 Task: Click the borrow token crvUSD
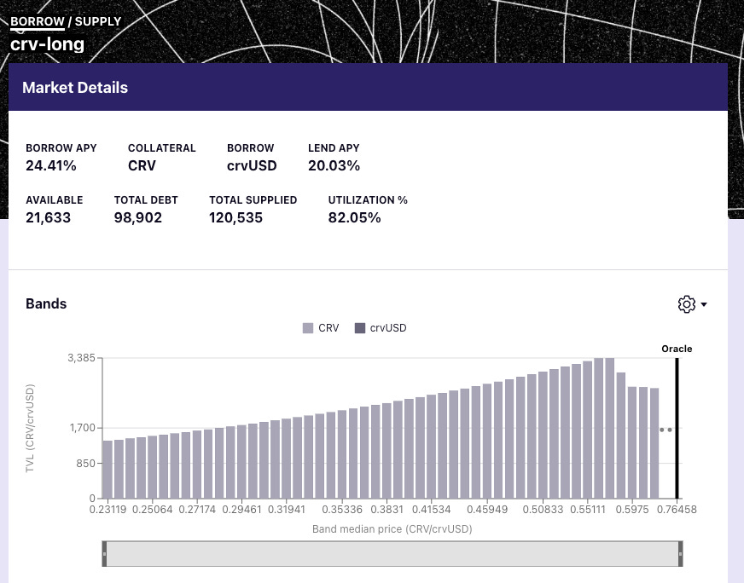click(x=252, y=165)
